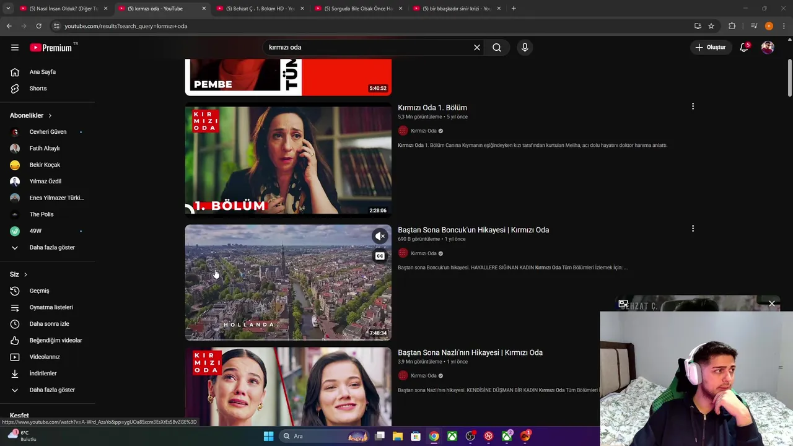The height and width of the screenshot is (446, 793).
Task: Start voice search with microphone
Action: [525, 47]
